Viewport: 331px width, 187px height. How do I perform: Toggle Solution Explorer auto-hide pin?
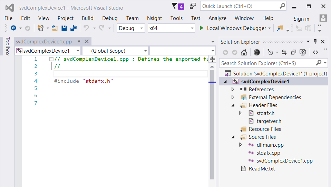315,41
